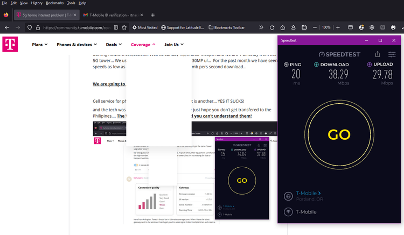404x235 pixels.
Task: Open the File menu
Action: (4, 3)
